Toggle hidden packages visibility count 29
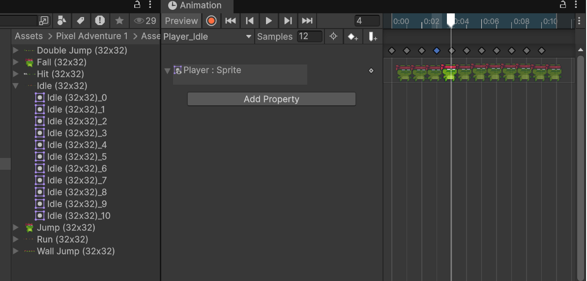The image size is (587, 281). (x=145, y=21)
